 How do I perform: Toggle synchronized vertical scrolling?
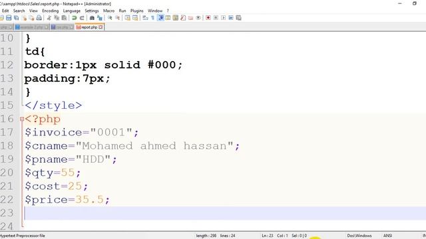127,18
